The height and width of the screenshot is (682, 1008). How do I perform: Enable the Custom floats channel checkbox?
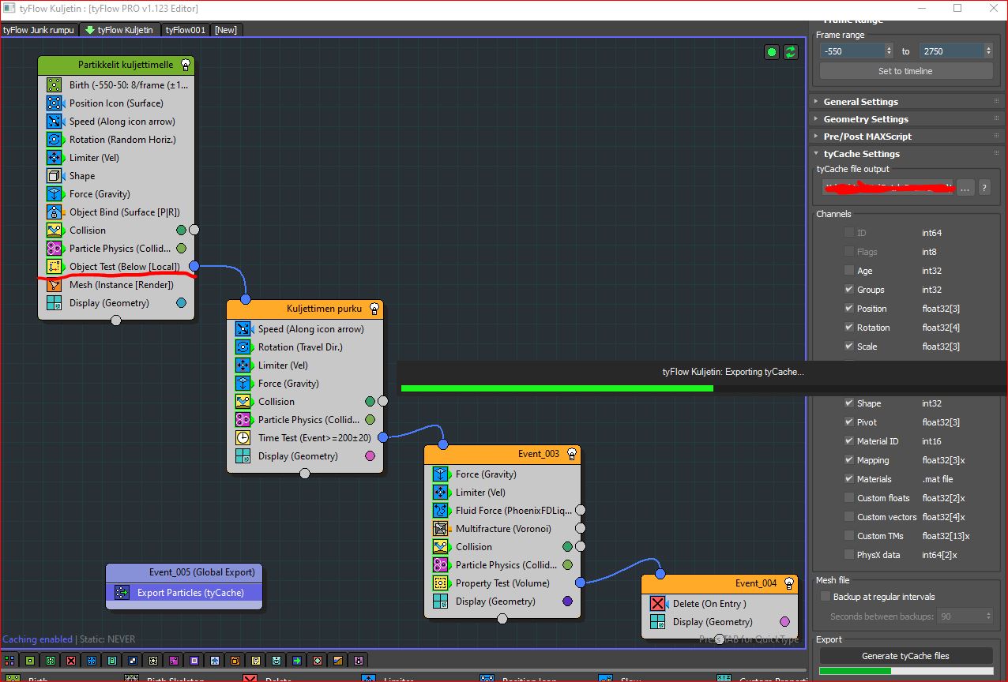(849, 498)
